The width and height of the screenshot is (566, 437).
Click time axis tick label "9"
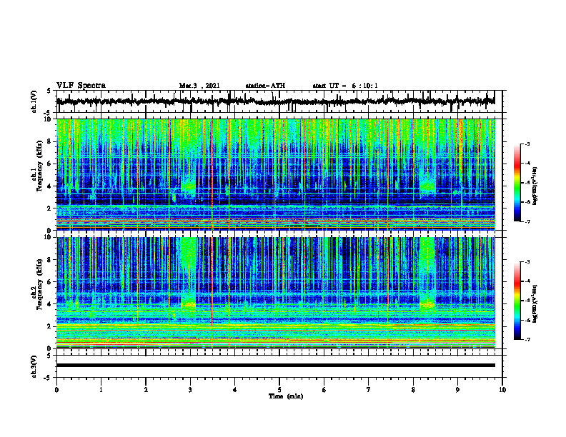click(457, 390)
